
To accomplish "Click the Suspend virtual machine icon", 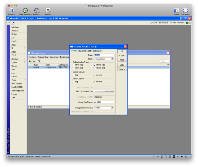I will (11, 10).
